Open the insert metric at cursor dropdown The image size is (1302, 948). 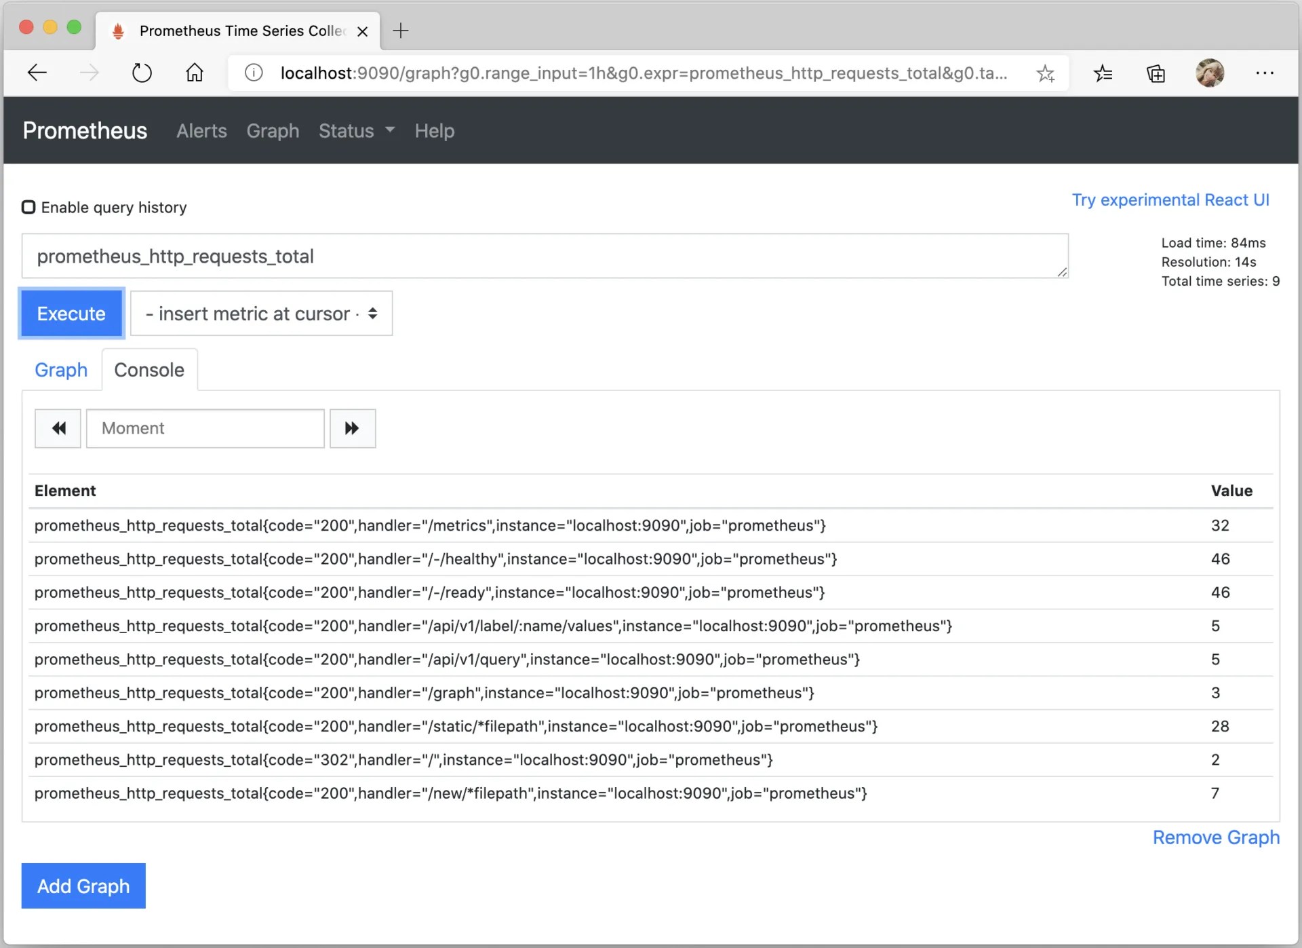tap(261, 314)
